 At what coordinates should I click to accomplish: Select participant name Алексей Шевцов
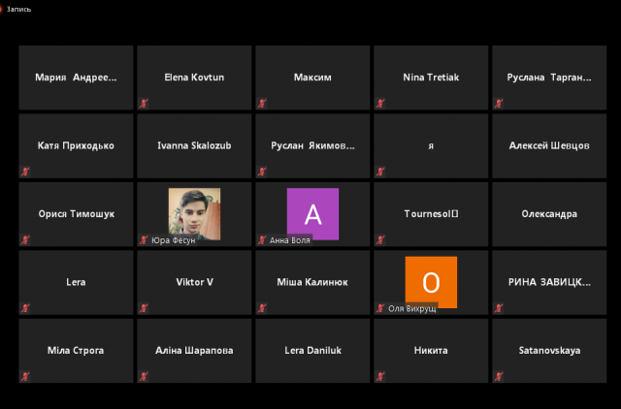(x=549, y=146)
